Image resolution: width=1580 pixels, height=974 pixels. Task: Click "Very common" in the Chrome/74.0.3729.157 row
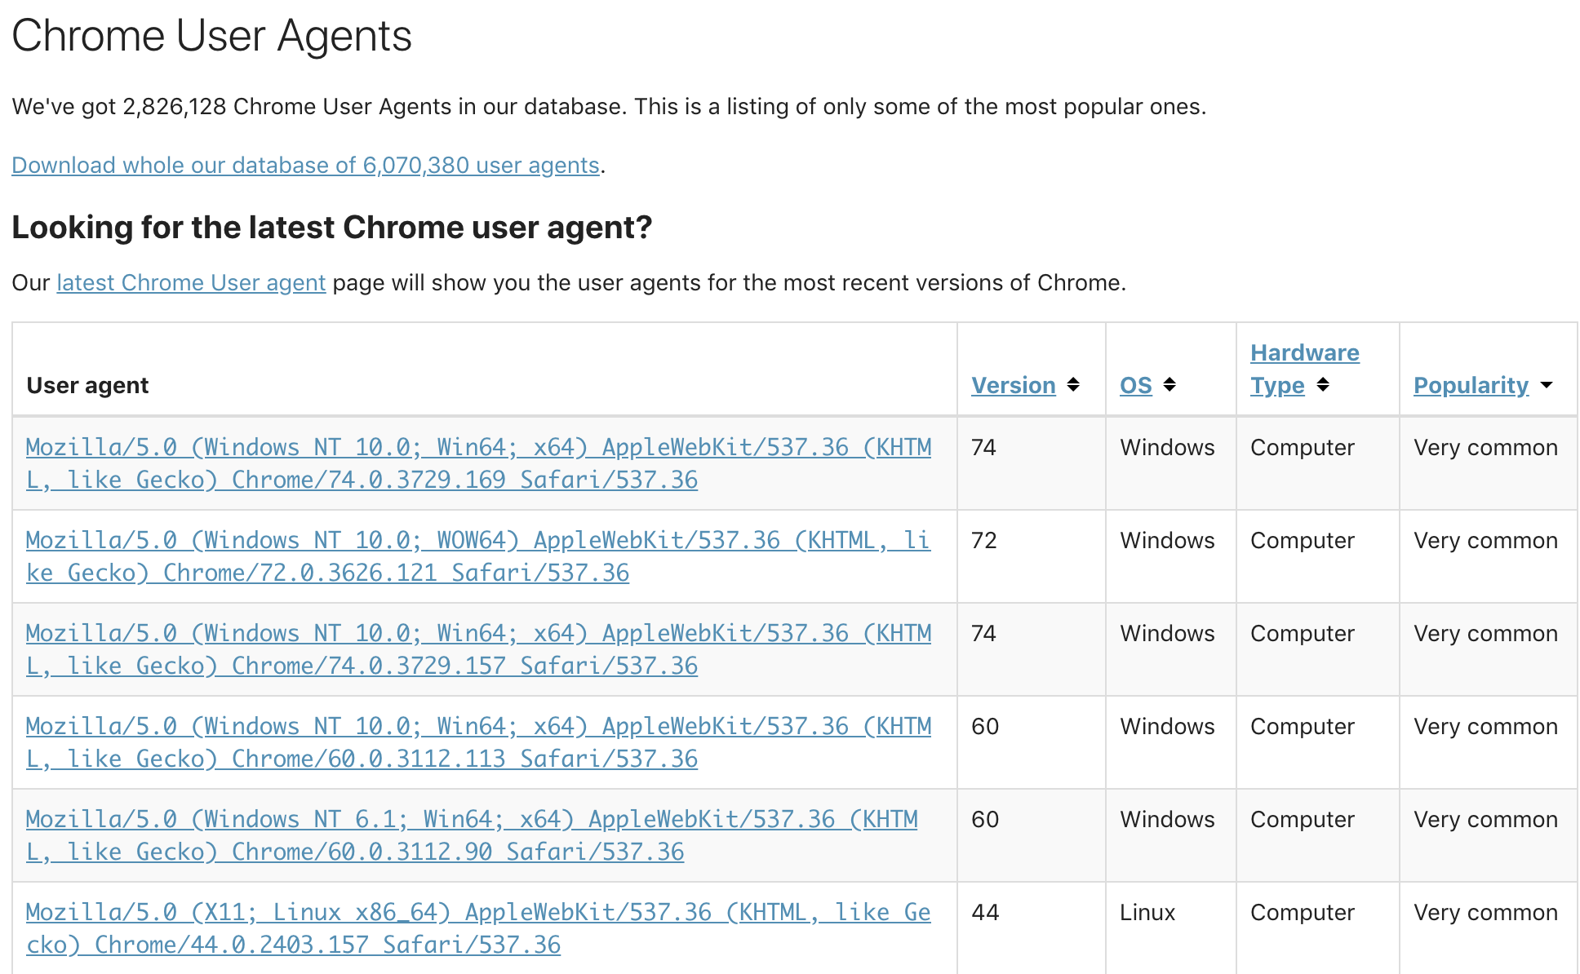point(1485,634)
